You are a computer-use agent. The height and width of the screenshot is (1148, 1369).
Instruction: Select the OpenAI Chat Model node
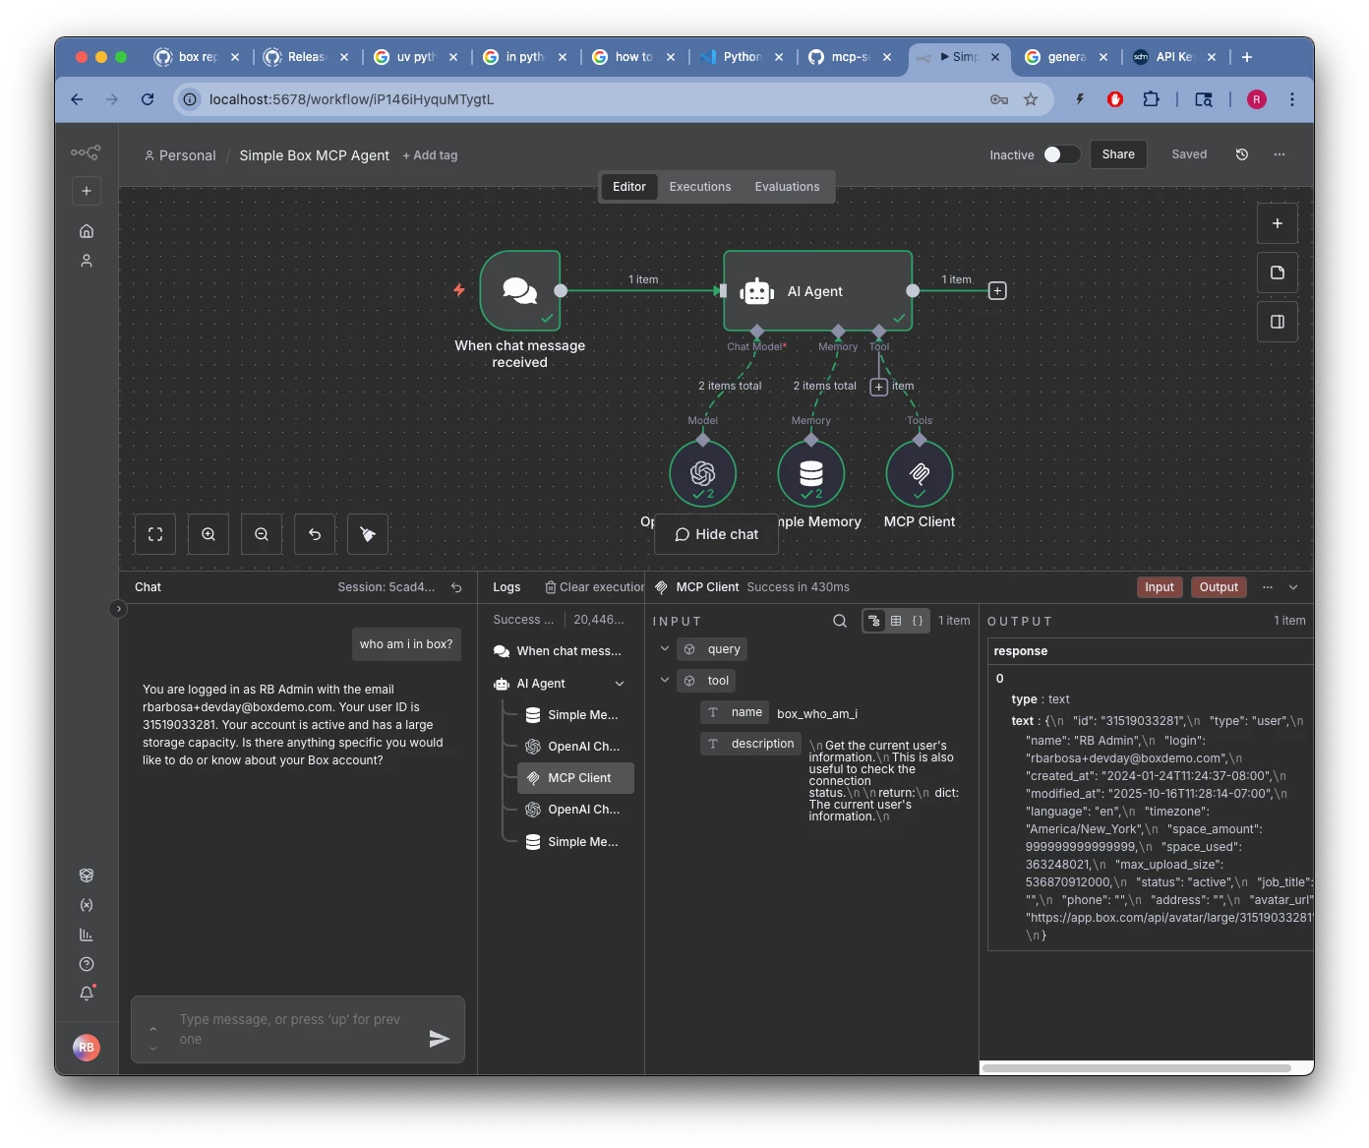pos(702,474)
